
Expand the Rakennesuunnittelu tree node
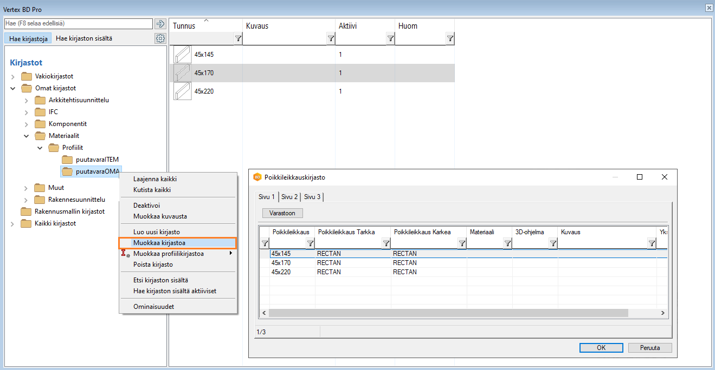point(26,200)
